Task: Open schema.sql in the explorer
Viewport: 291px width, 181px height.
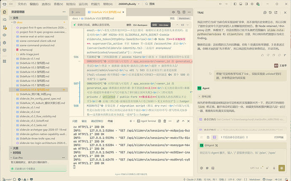Action: pyautogui.click(x=26, y=50)
